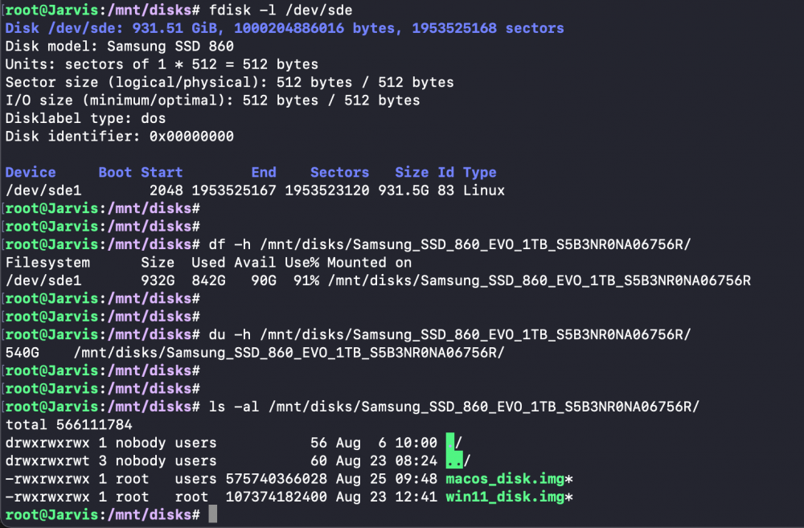Click the mount path in the df result row

coord(539,280)
